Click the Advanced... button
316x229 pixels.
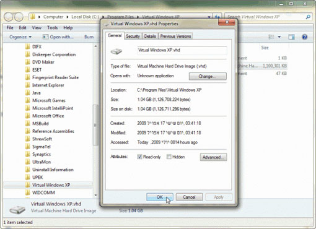[x=213, y=157]
